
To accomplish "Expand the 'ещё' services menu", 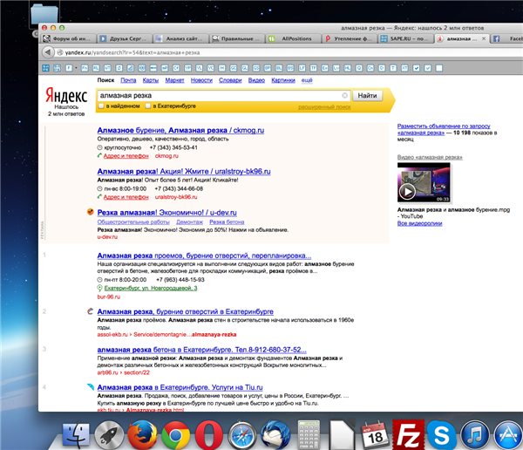I will (307, 80).
